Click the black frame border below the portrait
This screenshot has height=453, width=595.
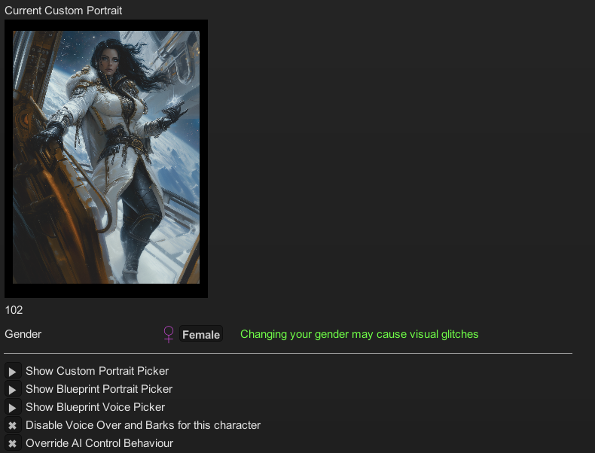click(x=106, y=290)
